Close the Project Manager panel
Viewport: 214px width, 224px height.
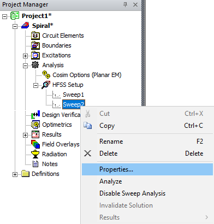point(135,5)
